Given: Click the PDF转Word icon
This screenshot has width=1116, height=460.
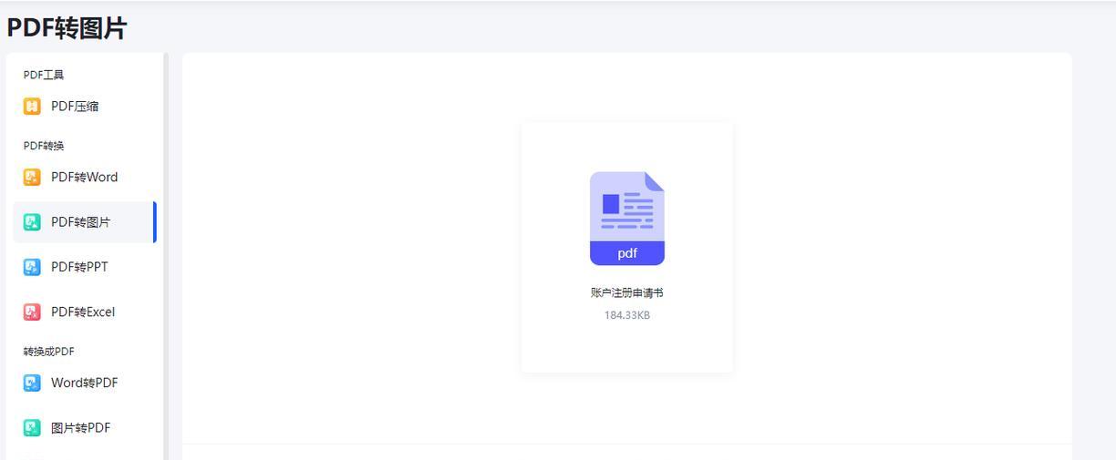Looking at the screenshot, I should pyautogui.click(x=32, y=178).
